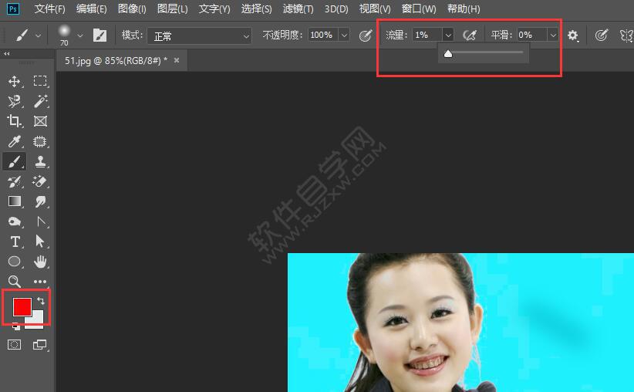Image resolution: width=634 pixels, height=392 pixels.
Task: Open the flow dropdown arrow
Action: (x=448, y=35)
